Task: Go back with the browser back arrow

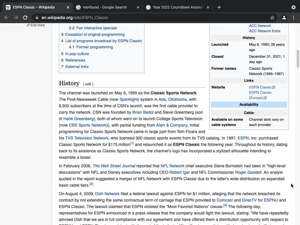Action: 6,18
